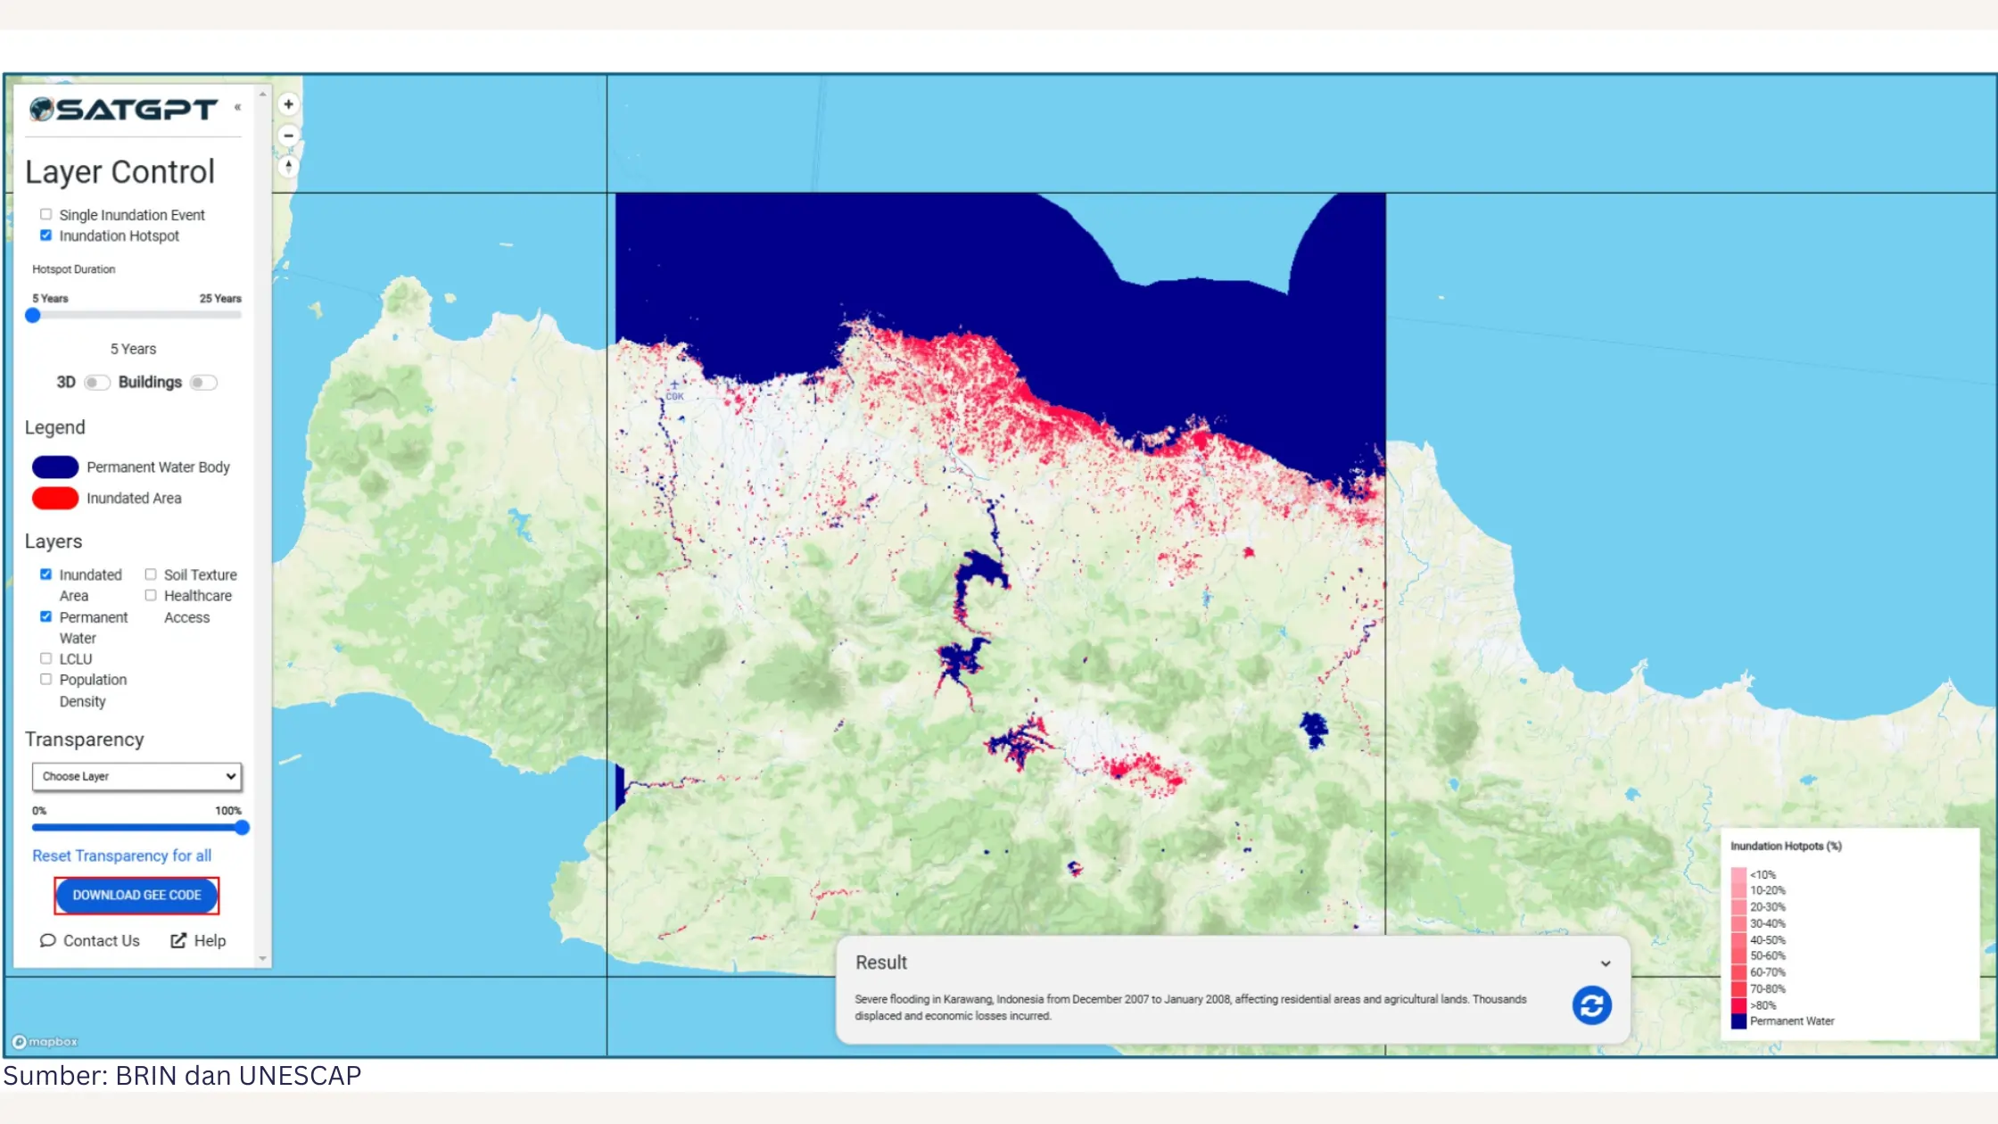
Task: Reset map bearing with compass icon
Action: pyautogui.click(x=288, y=166)
